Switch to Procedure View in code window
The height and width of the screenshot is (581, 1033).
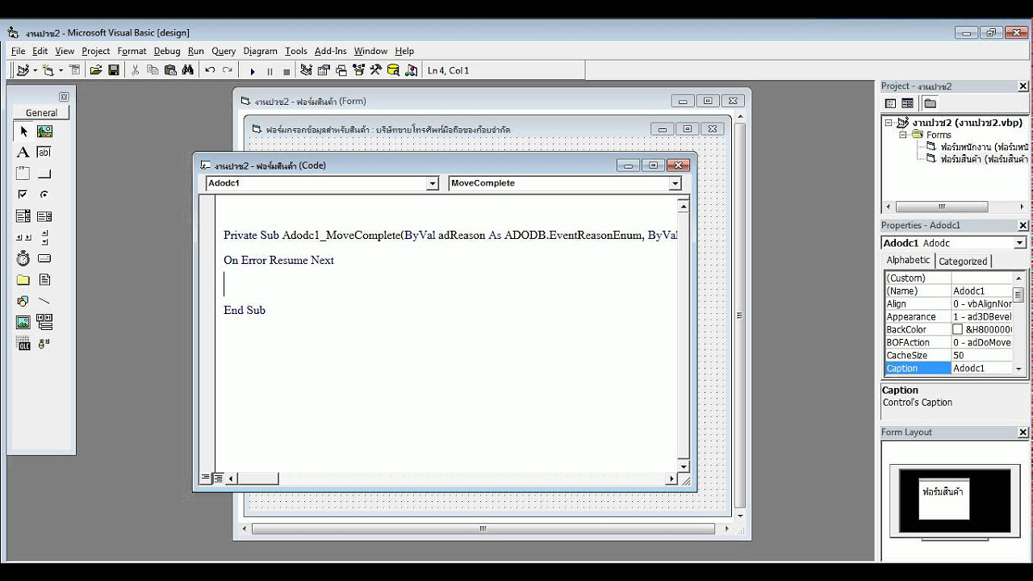(x=205, y=478)
